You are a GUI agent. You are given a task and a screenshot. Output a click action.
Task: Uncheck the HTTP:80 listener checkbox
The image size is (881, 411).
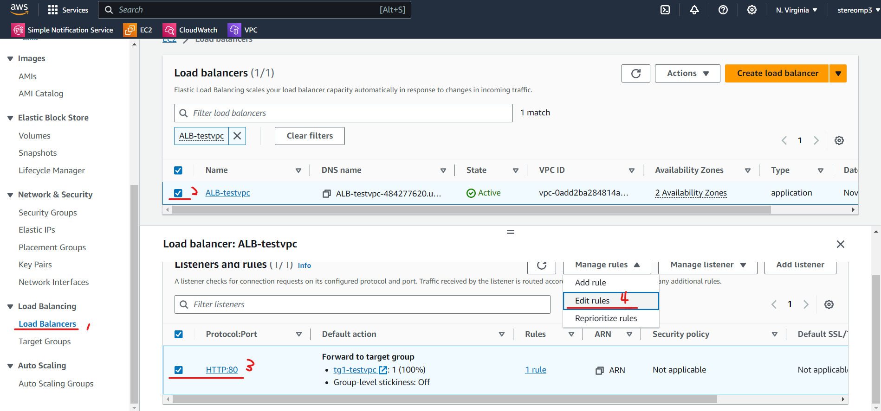(x=179, y=370)
